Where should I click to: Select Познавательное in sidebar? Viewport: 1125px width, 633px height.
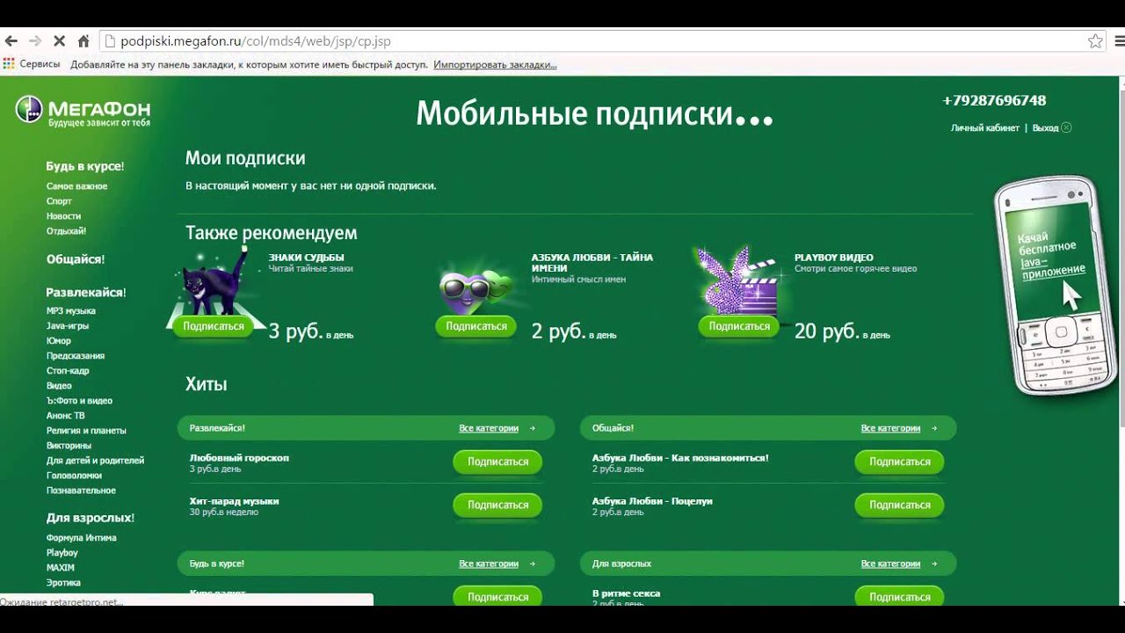coord(81,491)
